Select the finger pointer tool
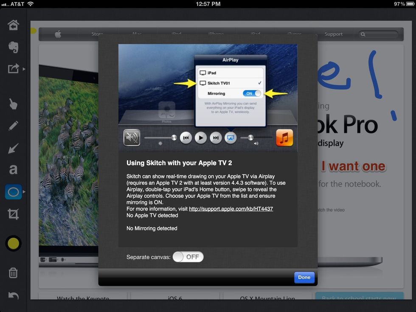This screenshot has width=416, height=312. click(13, 104)
